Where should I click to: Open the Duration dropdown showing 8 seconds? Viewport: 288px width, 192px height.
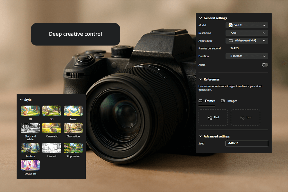247,56
